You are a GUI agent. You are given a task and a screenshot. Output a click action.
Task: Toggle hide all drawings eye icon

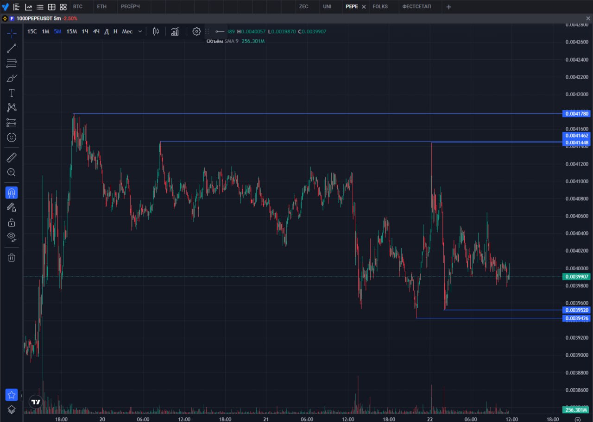coord(12,237)
